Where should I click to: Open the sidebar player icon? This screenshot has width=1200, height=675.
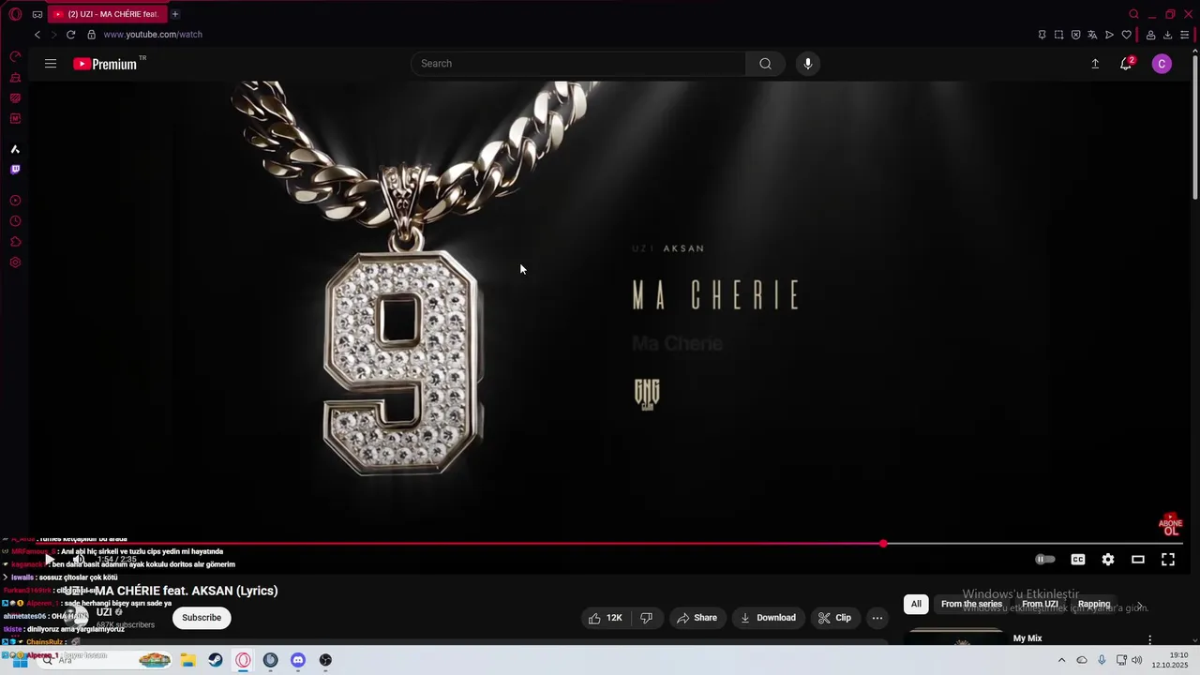[x=15, y=201]
